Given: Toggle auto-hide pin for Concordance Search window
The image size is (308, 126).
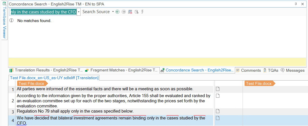Looking at the screenshot, I should 296,4.
